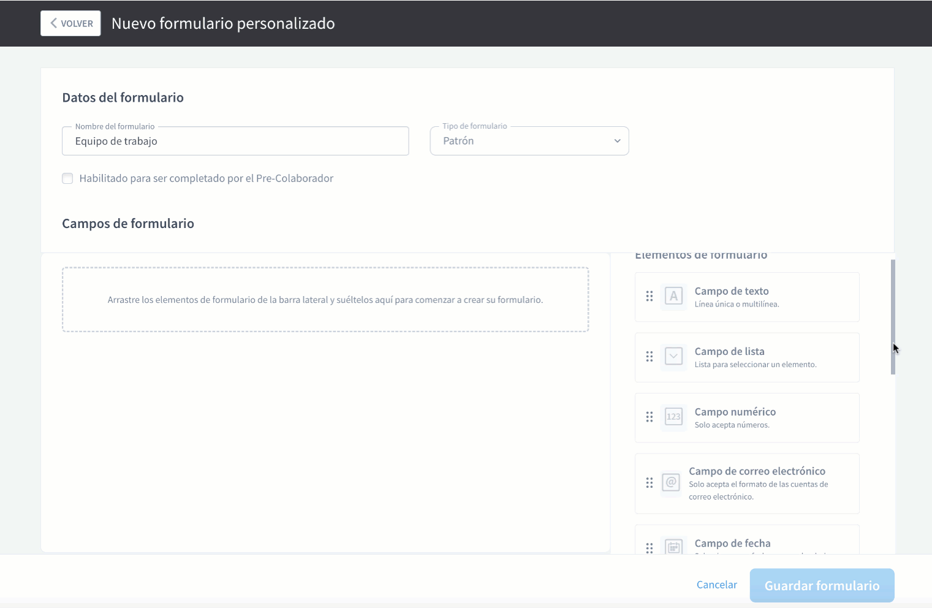Click drag handle of Campo de correo electrónico
The image size is (932, 608).
pos(650,483)
